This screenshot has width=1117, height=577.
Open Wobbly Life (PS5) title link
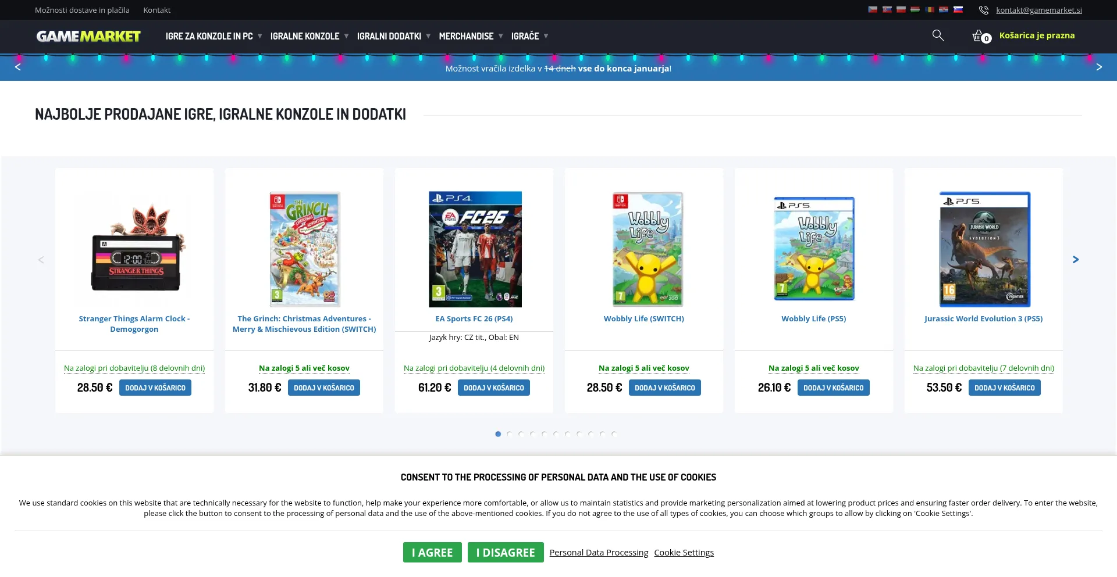click(814, 318)
